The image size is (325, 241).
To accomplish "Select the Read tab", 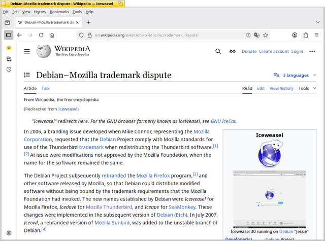I will pos(247,88).
